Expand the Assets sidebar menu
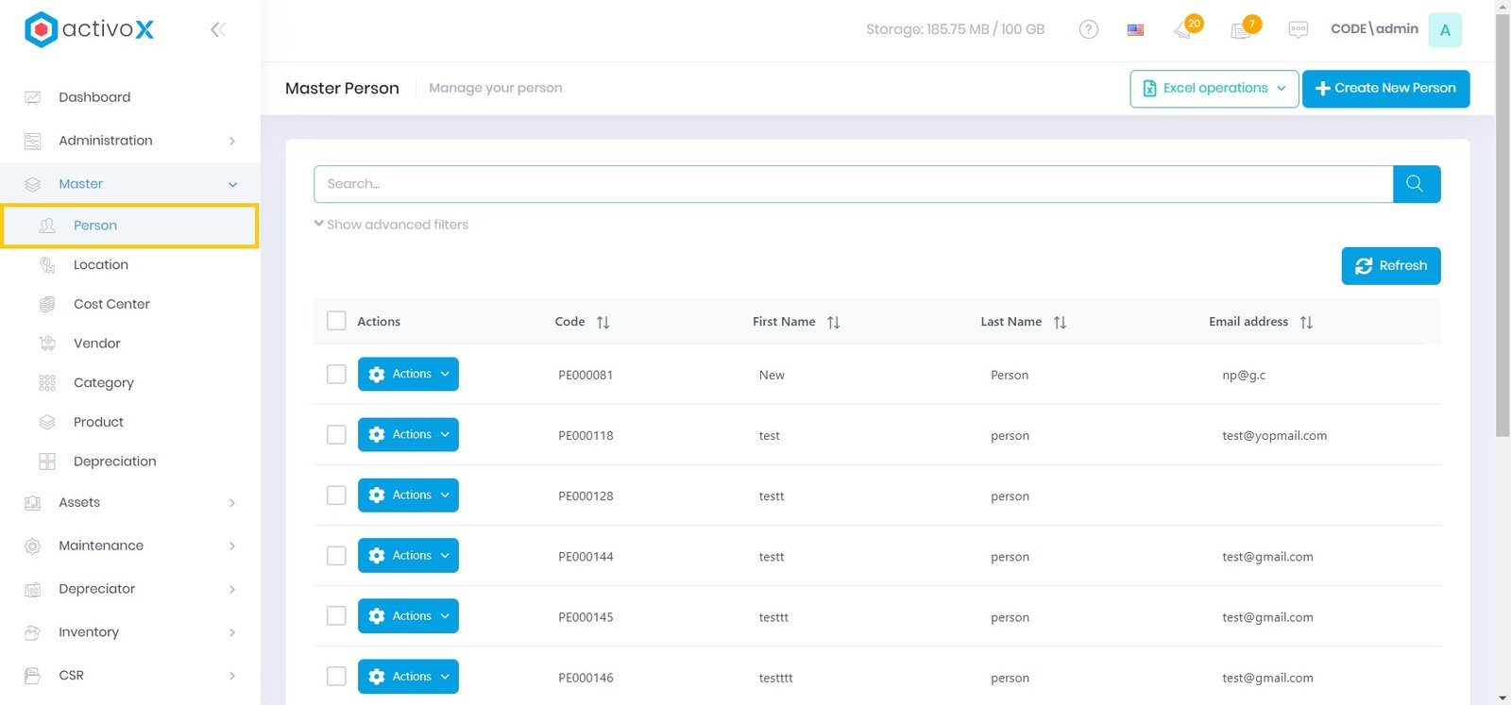 (x=129, y=503)
